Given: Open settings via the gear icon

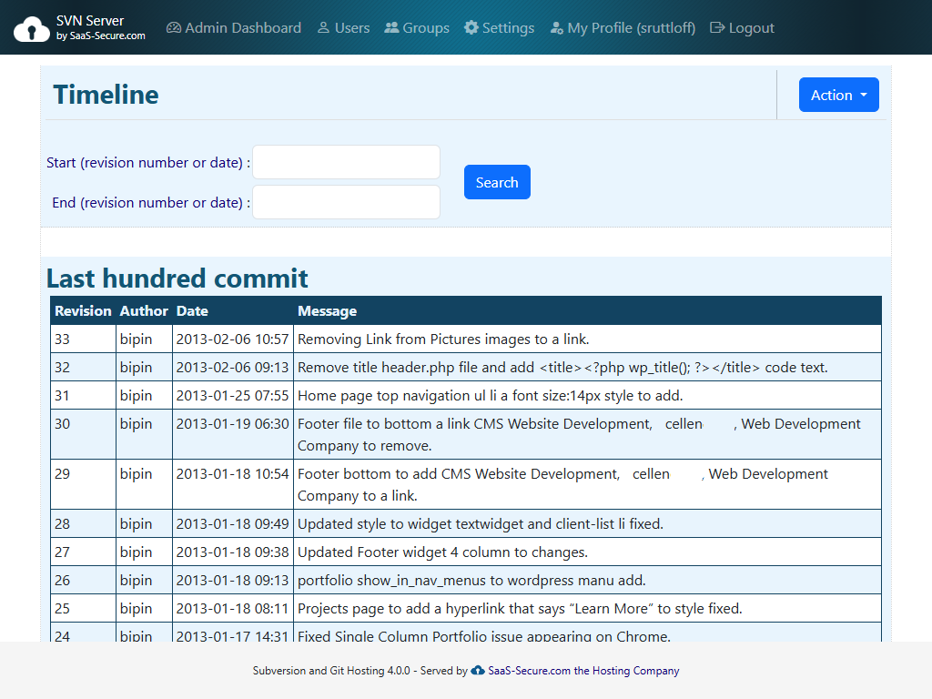Looking at the screenshot, I should pyautogui.click(x=471, y=27).
